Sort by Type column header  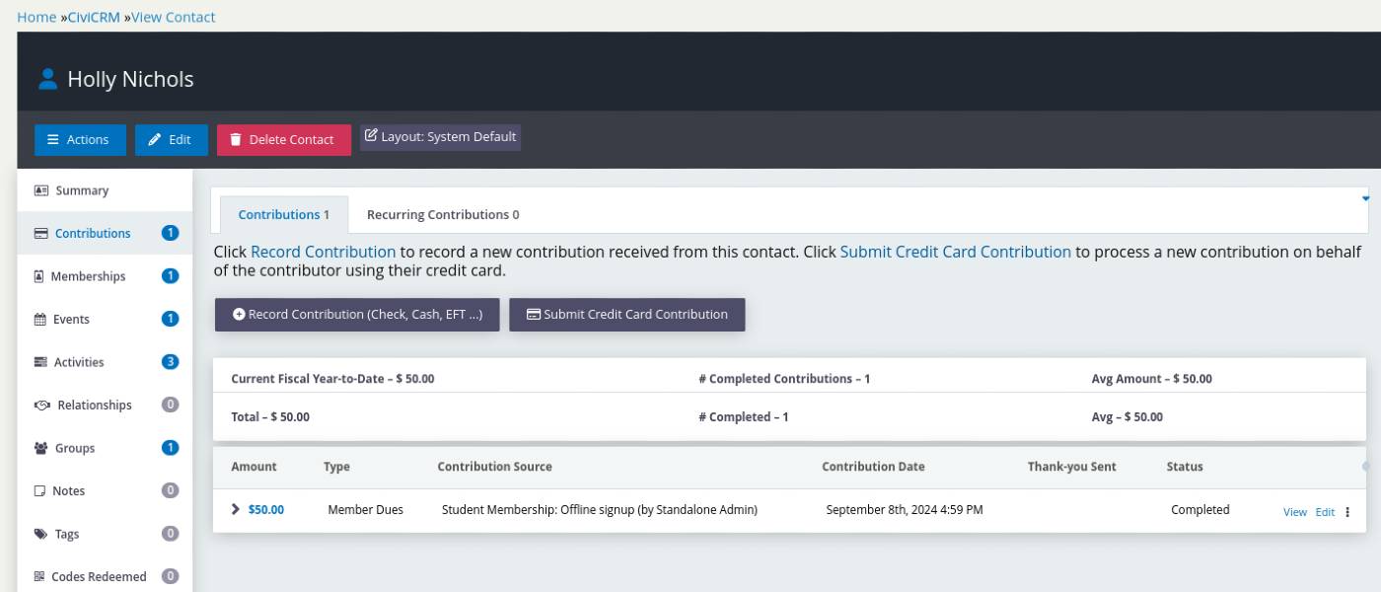coord(336,467)
